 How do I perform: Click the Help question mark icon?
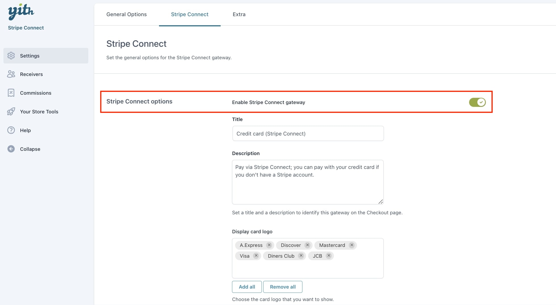tap(11, 130)
